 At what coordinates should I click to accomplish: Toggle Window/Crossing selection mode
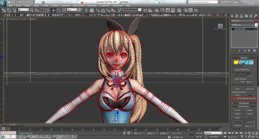click(x=47, y=11)
